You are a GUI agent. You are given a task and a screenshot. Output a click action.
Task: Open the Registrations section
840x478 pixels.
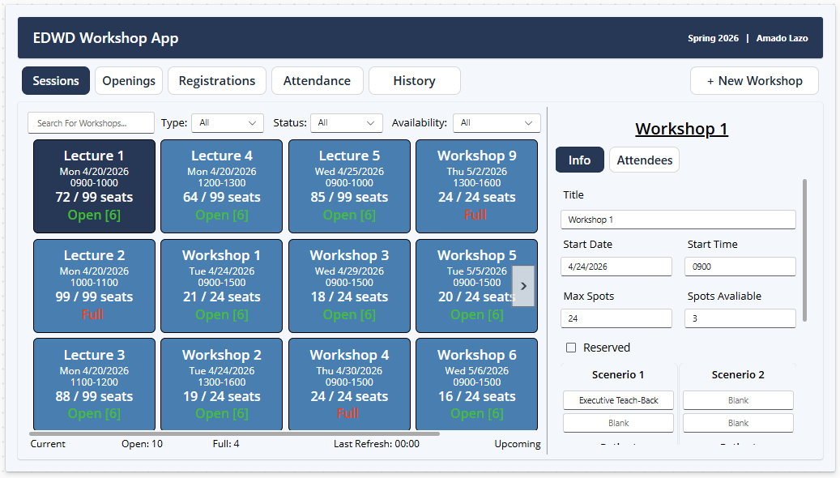[216, 80]
